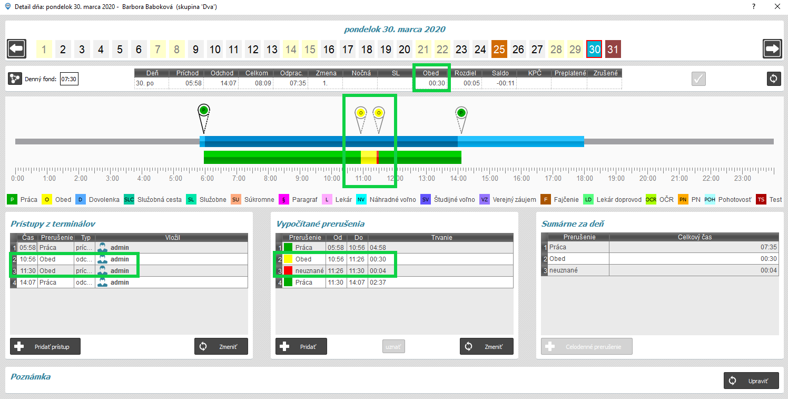Click the uznať button
This screenshot has height=399, width=788.
pyautogui.click(x=393, y=346)
